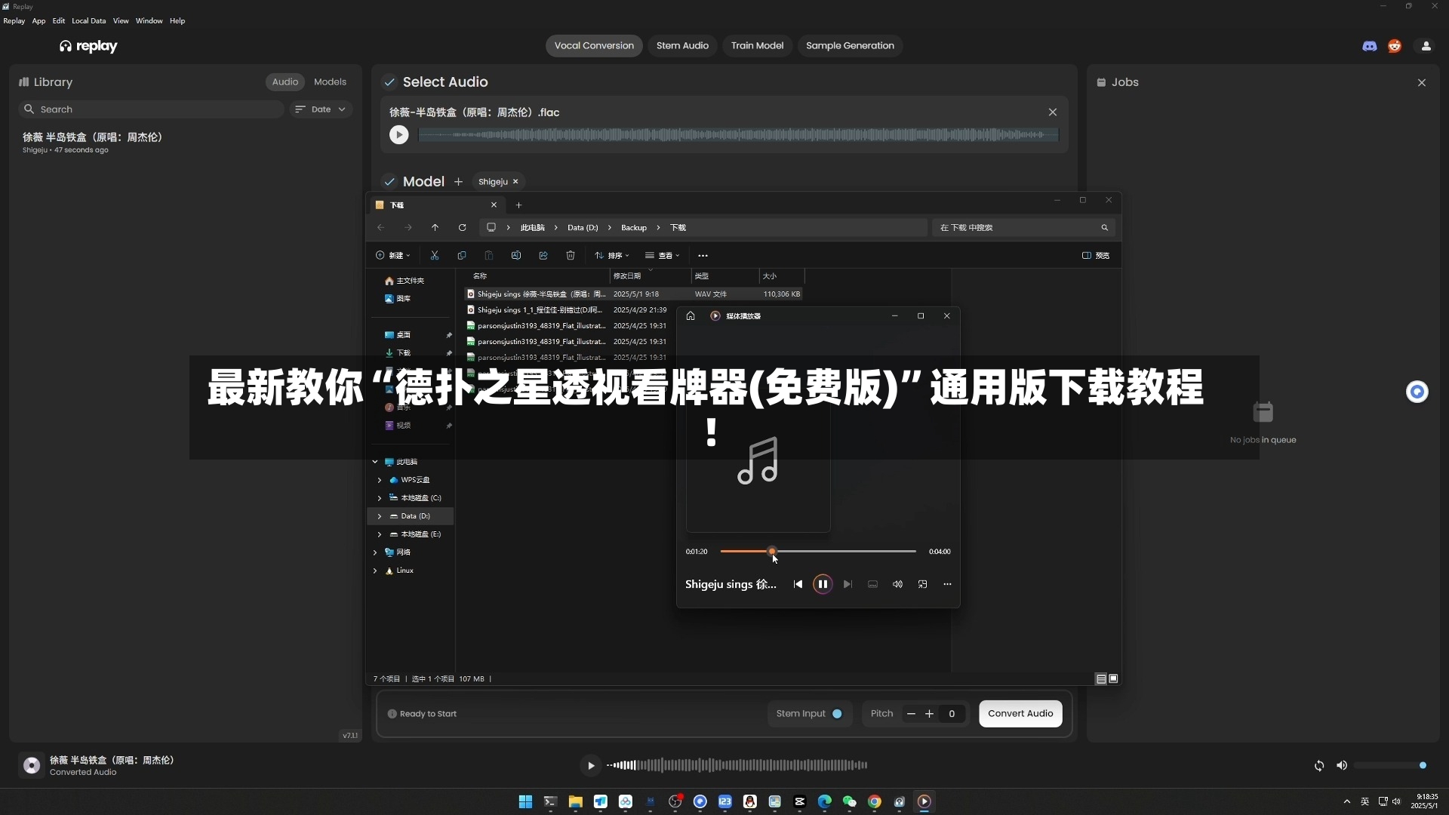
Task: Play converted audio in Replay bottom bar
Action: 591,765
